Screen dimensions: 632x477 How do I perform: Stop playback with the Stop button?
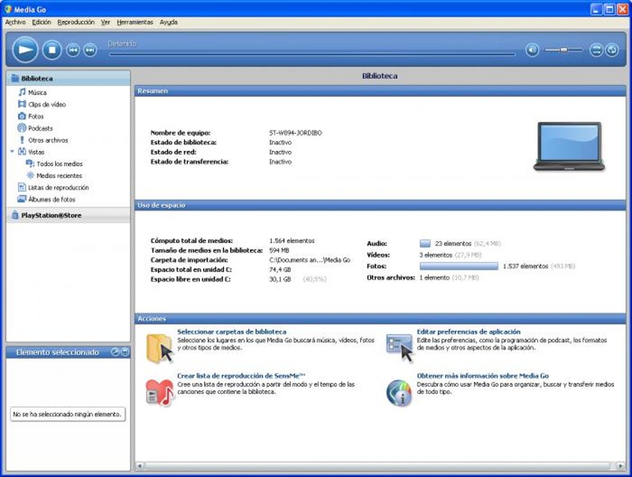[x=52, y=50]
